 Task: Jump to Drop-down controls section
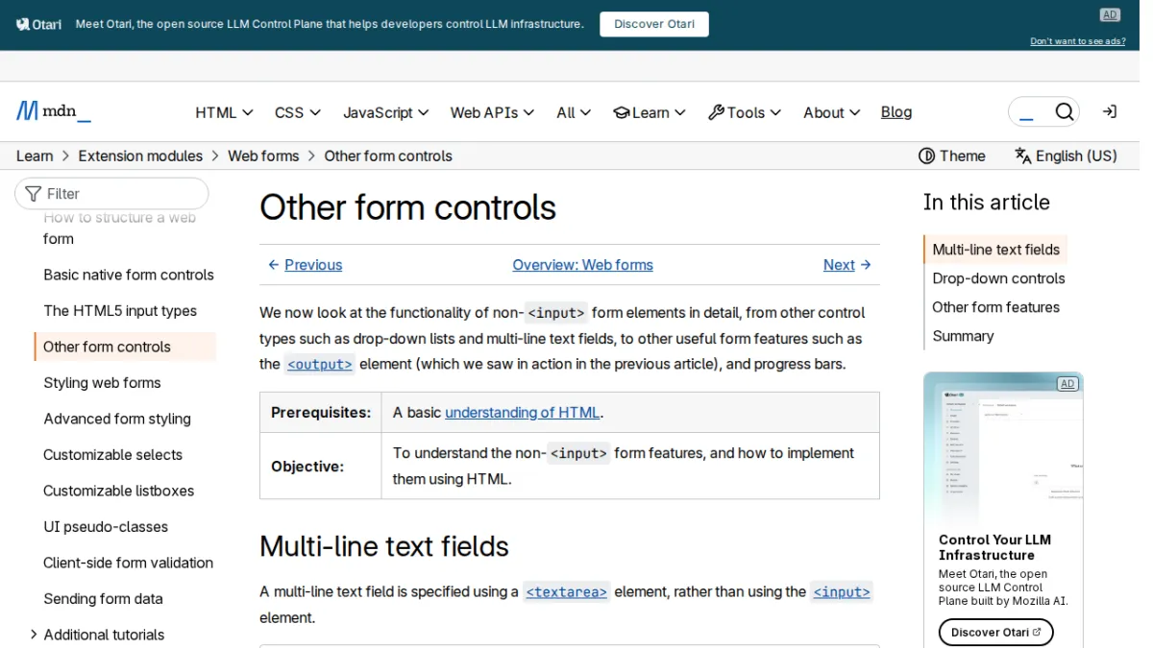point(998,278)
